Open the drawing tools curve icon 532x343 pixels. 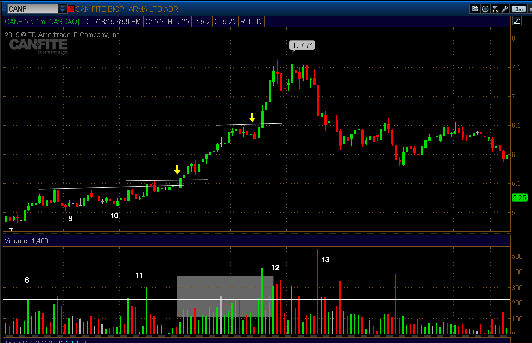click(517, 21)
